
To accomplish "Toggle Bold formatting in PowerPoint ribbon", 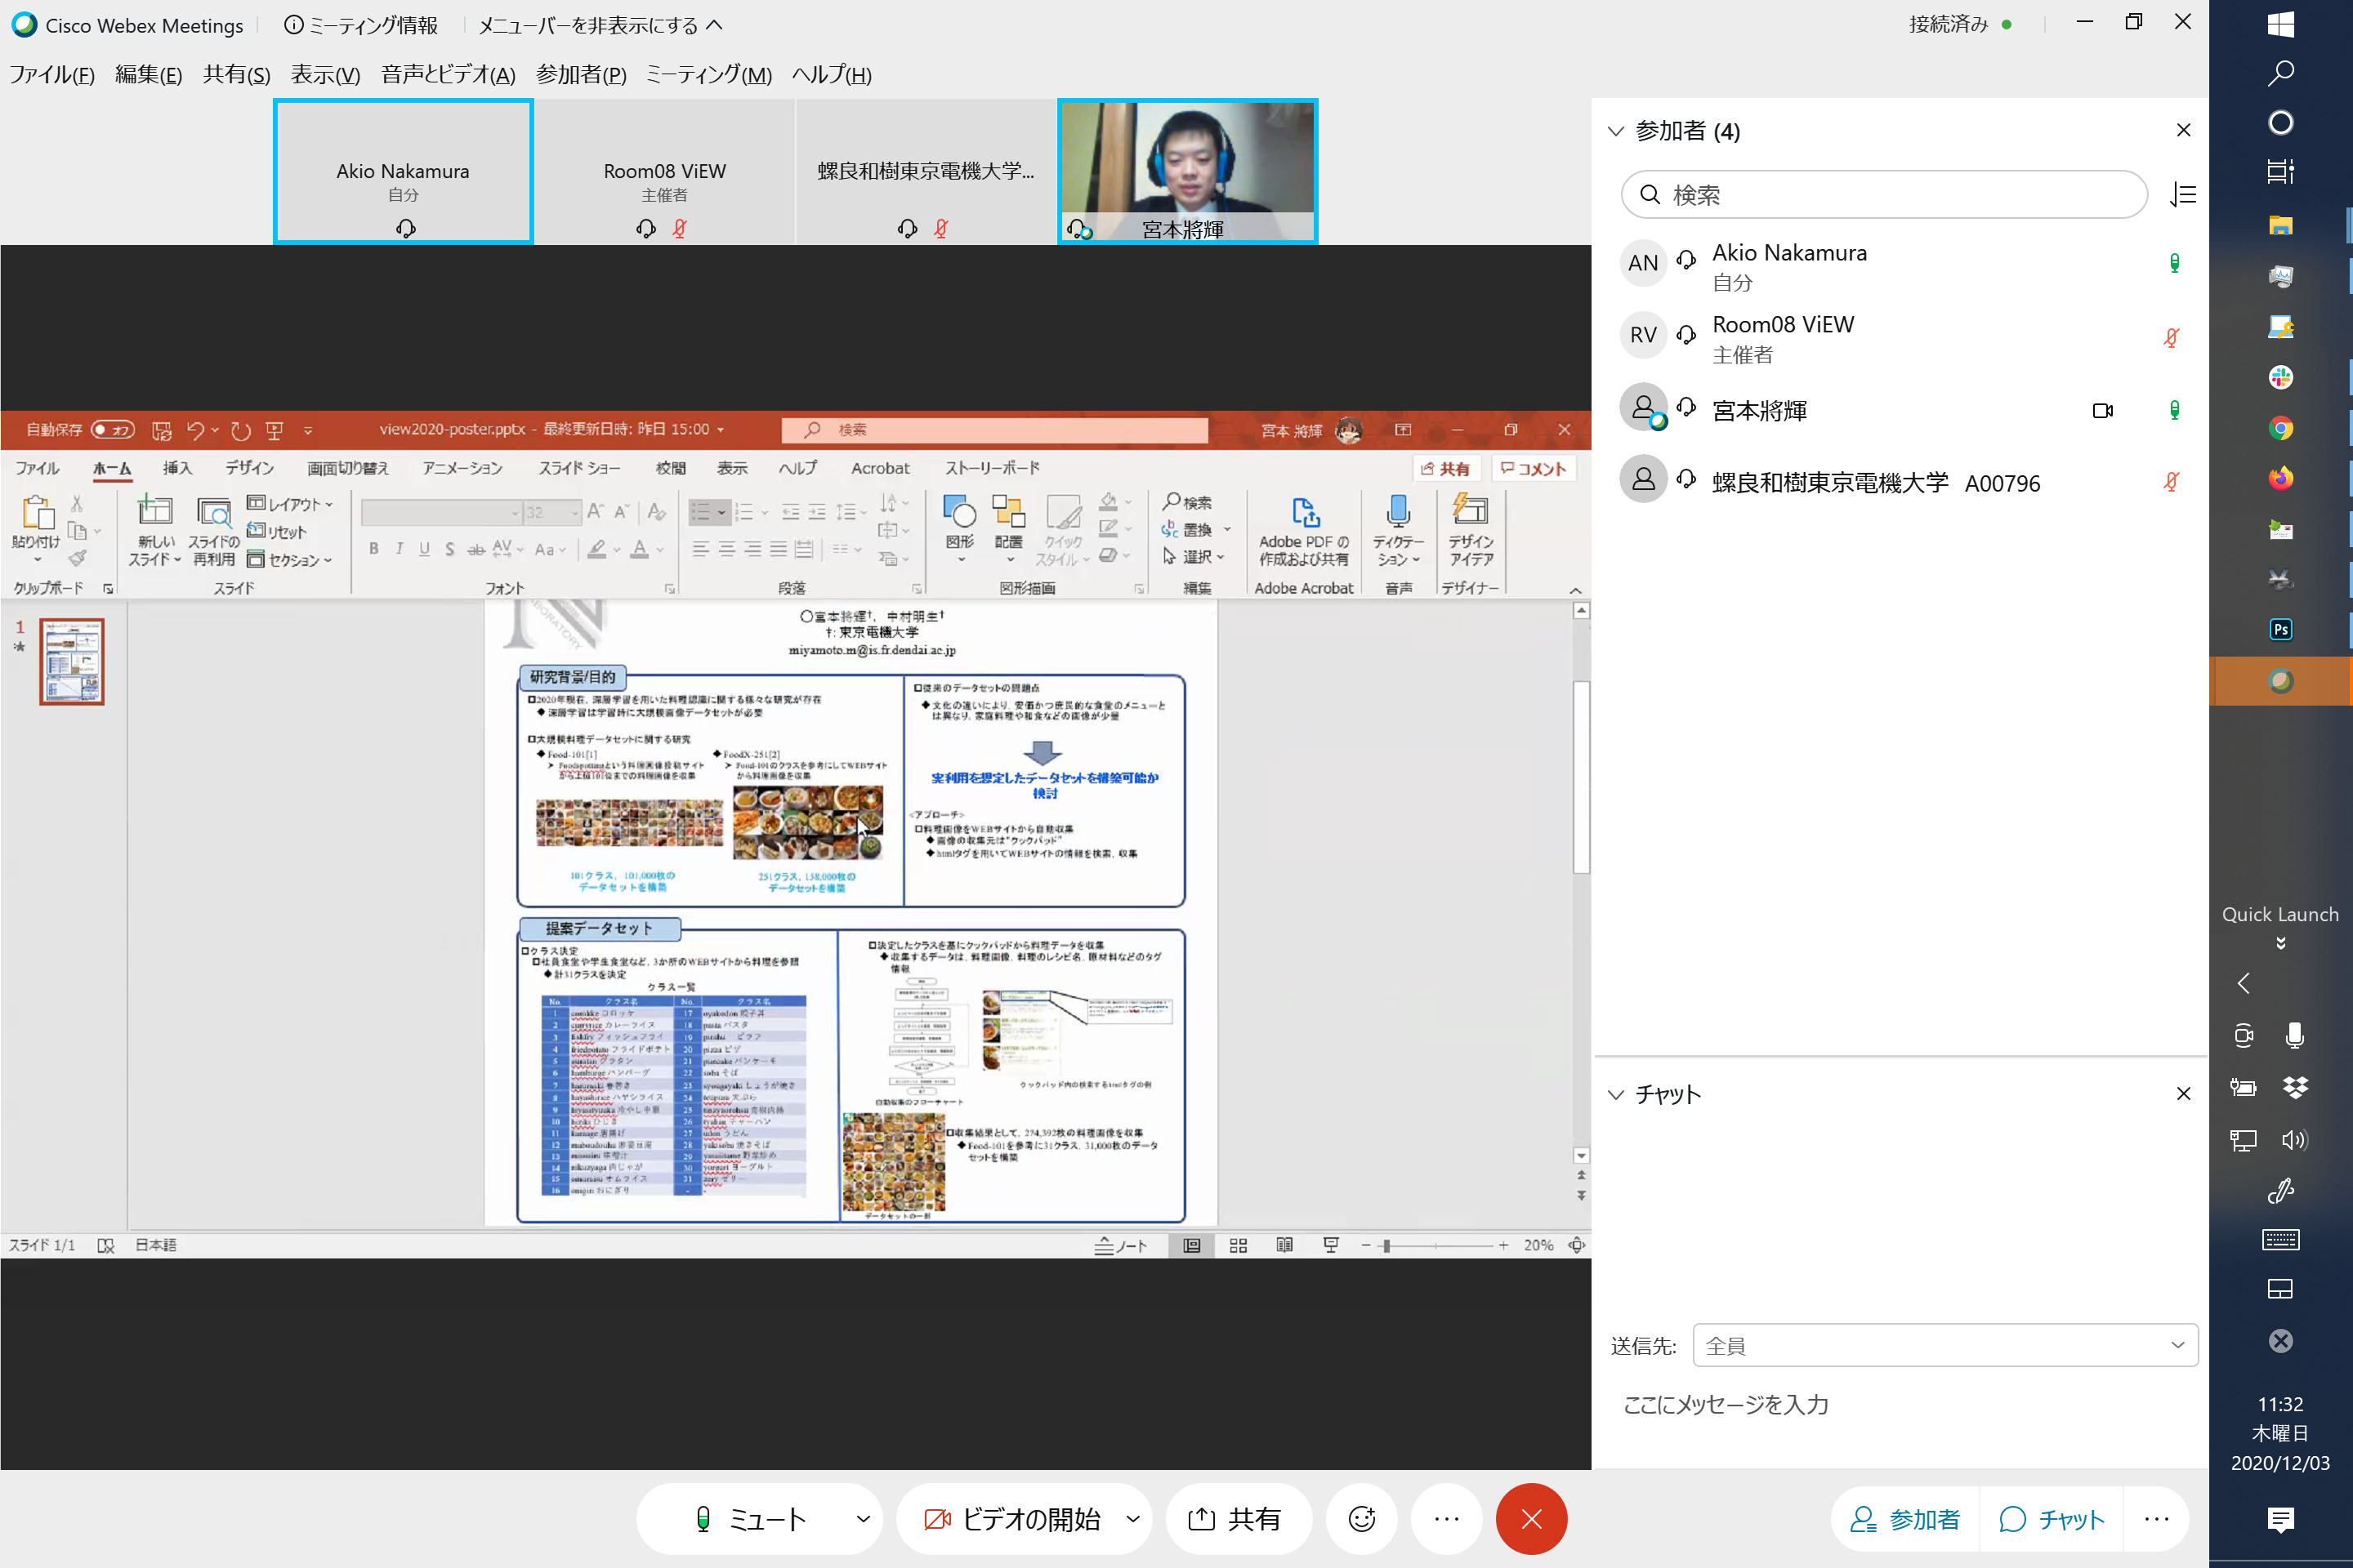I will [x=373, y=549].
